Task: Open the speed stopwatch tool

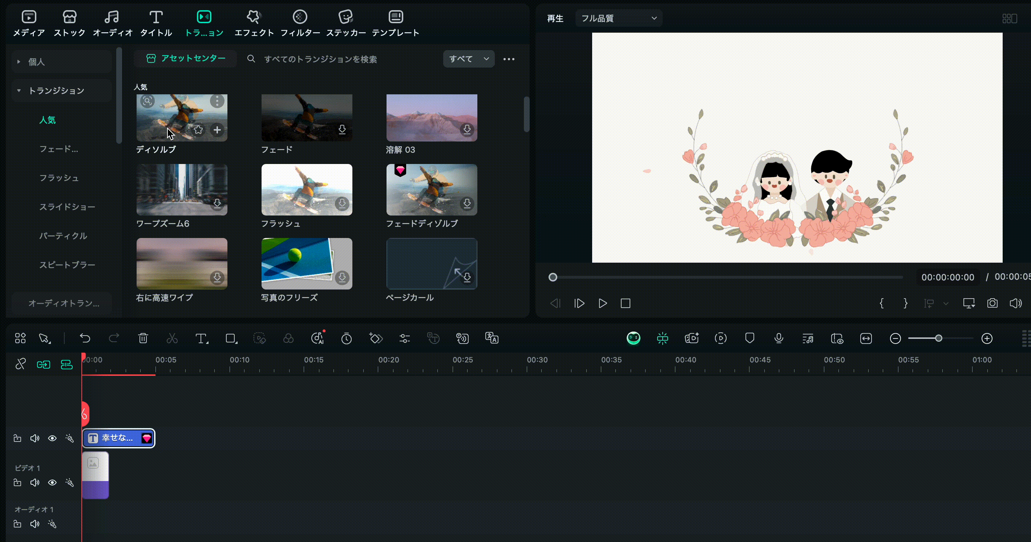Action: pyautogui.click(x=346, y=338)
